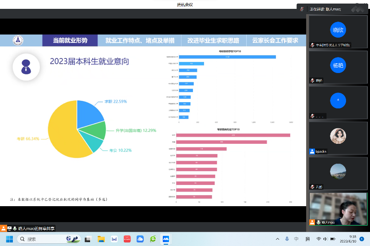Click the 就业工作特点、堵点及举措 heading
The image size is (370, 246).
140,40
